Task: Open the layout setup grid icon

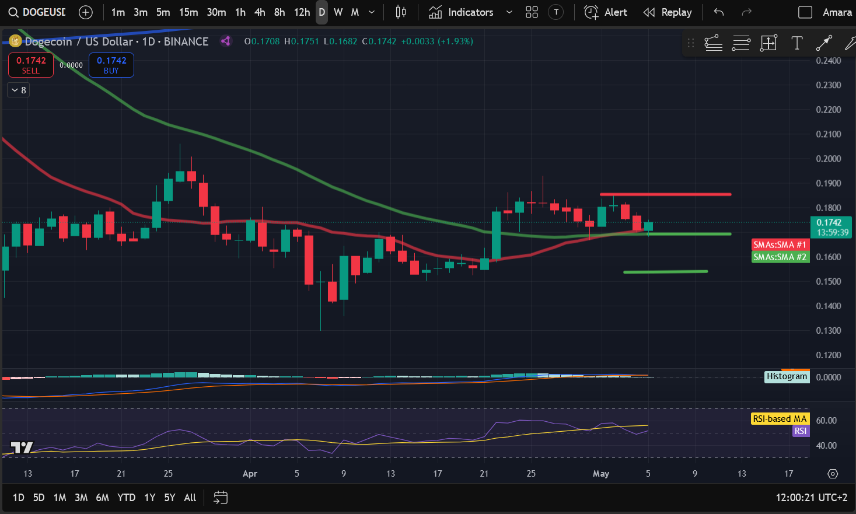Action: 532,12
